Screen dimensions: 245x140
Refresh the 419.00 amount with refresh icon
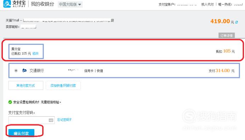tap(237, 22)
